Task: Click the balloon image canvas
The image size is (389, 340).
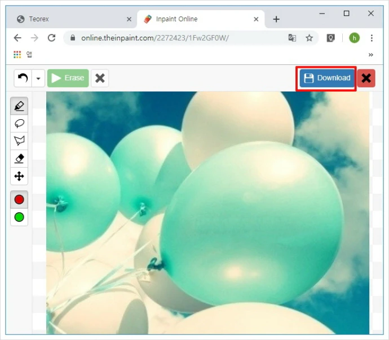Action: [x=207, y=213]
